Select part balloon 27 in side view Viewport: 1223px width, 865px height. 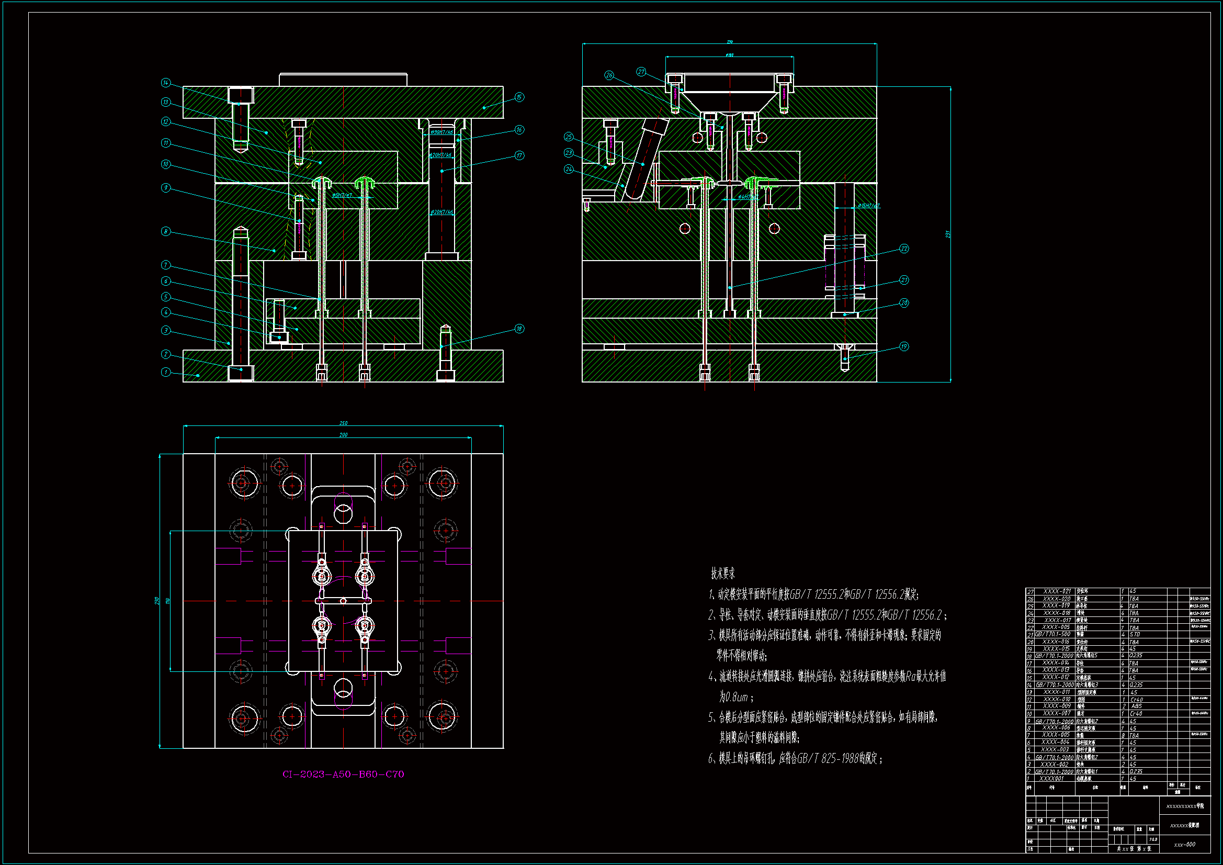pyautogui.click(x=641, y=71)
